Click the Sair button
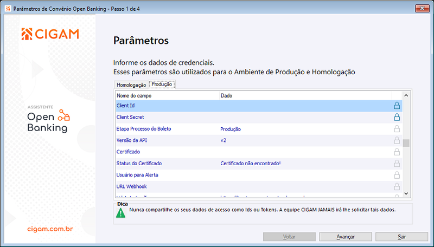 [401, 237]
